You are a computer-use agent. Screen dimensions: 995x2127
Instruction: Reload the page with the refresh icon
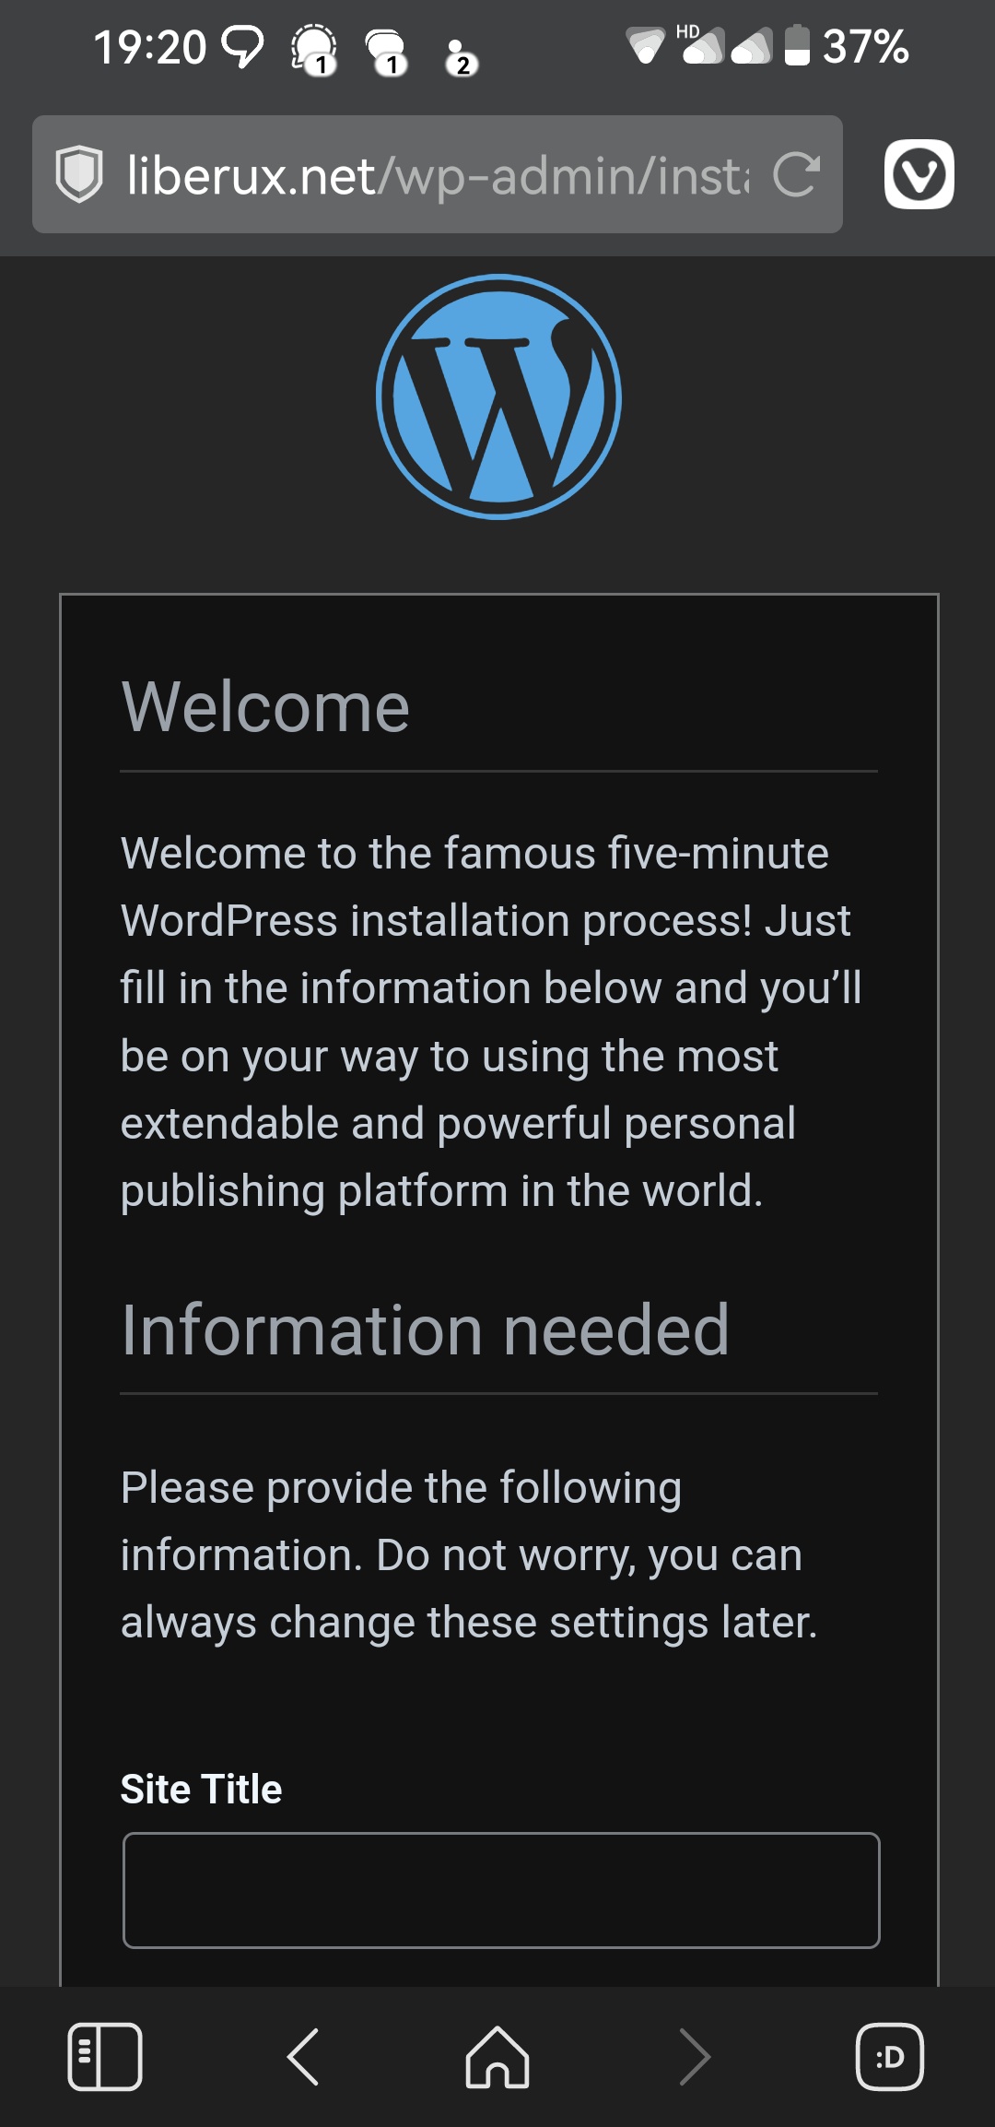tap(796, 174)
